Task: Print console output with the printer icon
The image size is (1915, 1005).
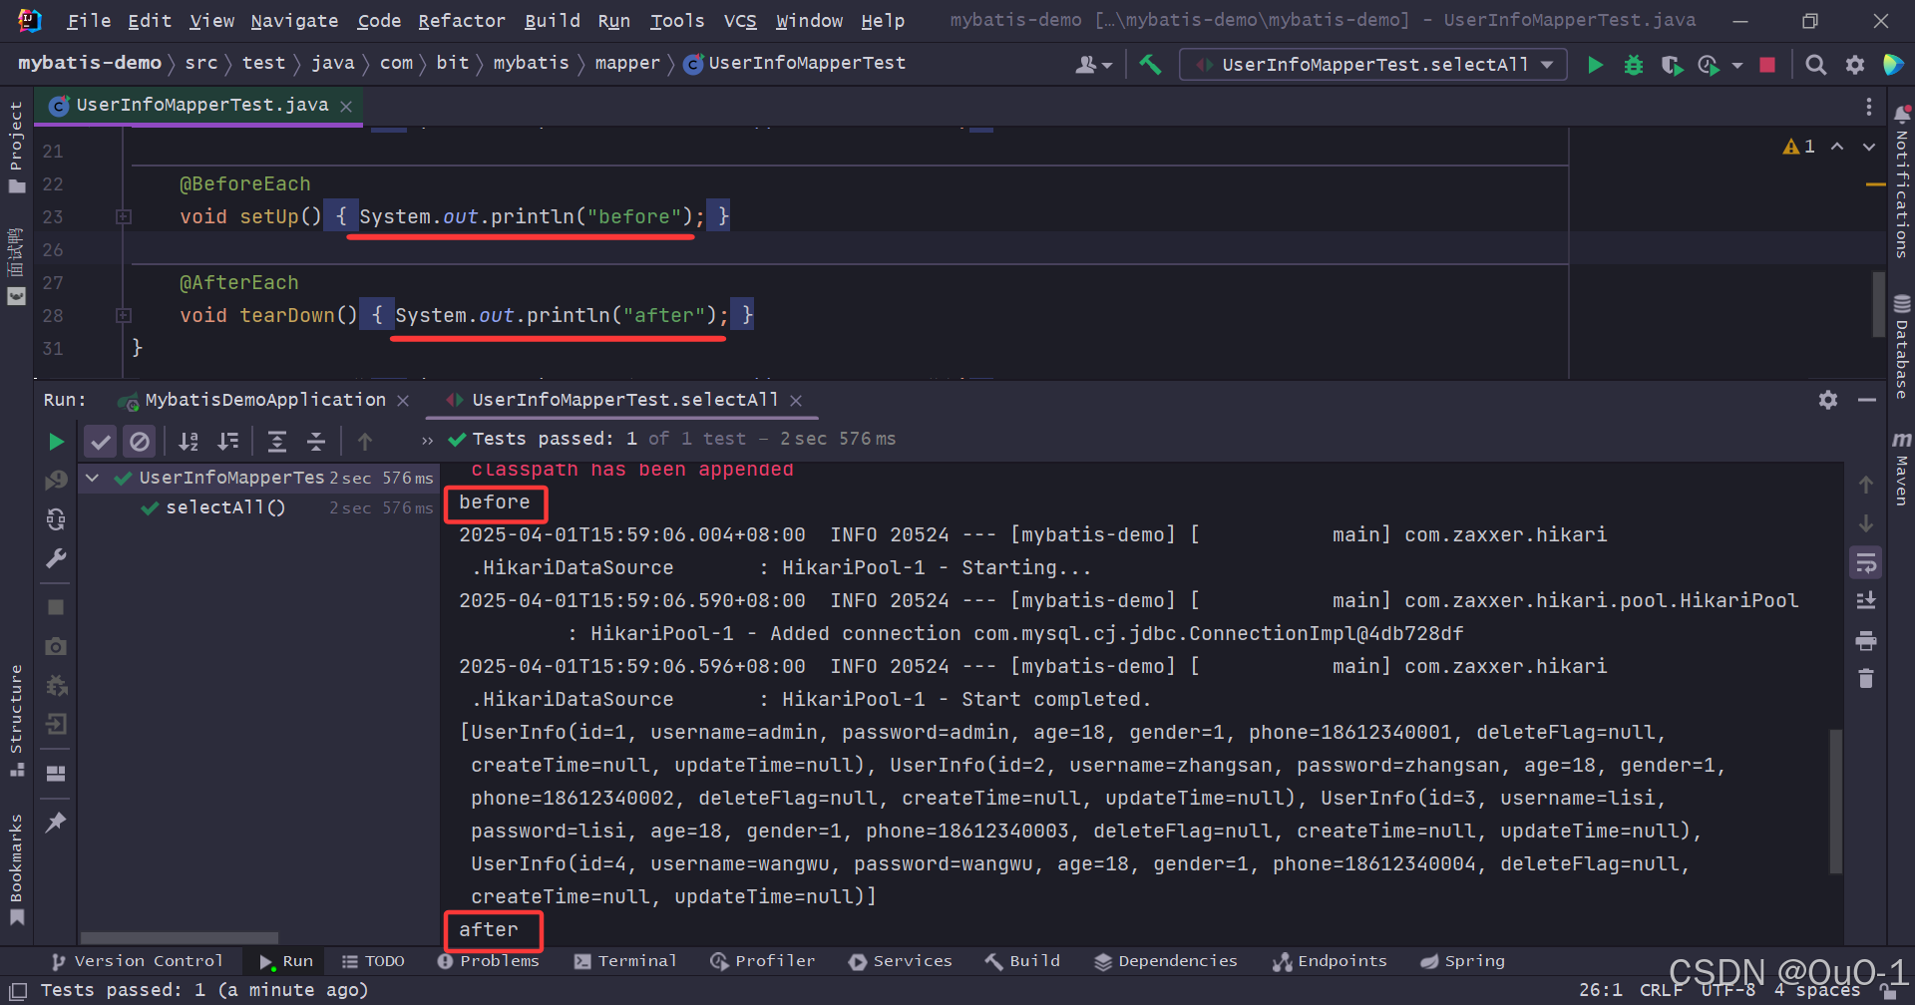Action: point(1866,640)
